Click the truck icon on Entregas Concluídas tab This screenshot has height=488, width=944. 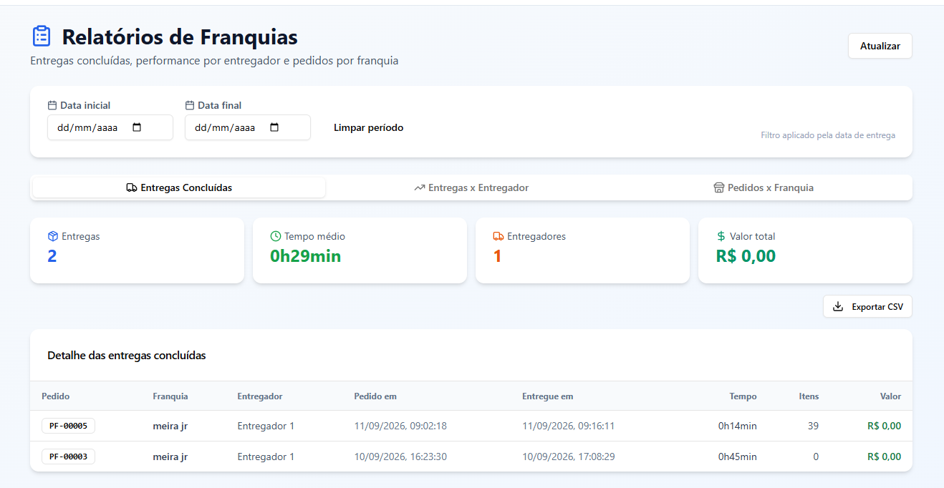(x=132, y=188)
